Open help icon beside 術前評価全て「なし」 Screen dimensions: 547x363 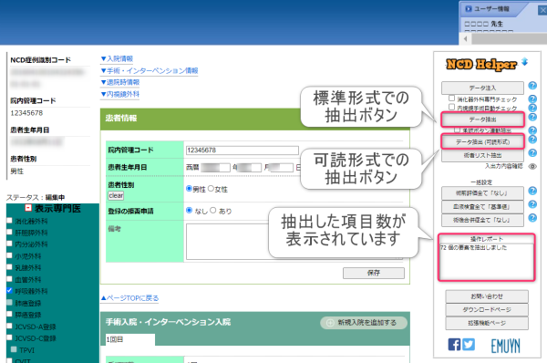pos(532,191)
